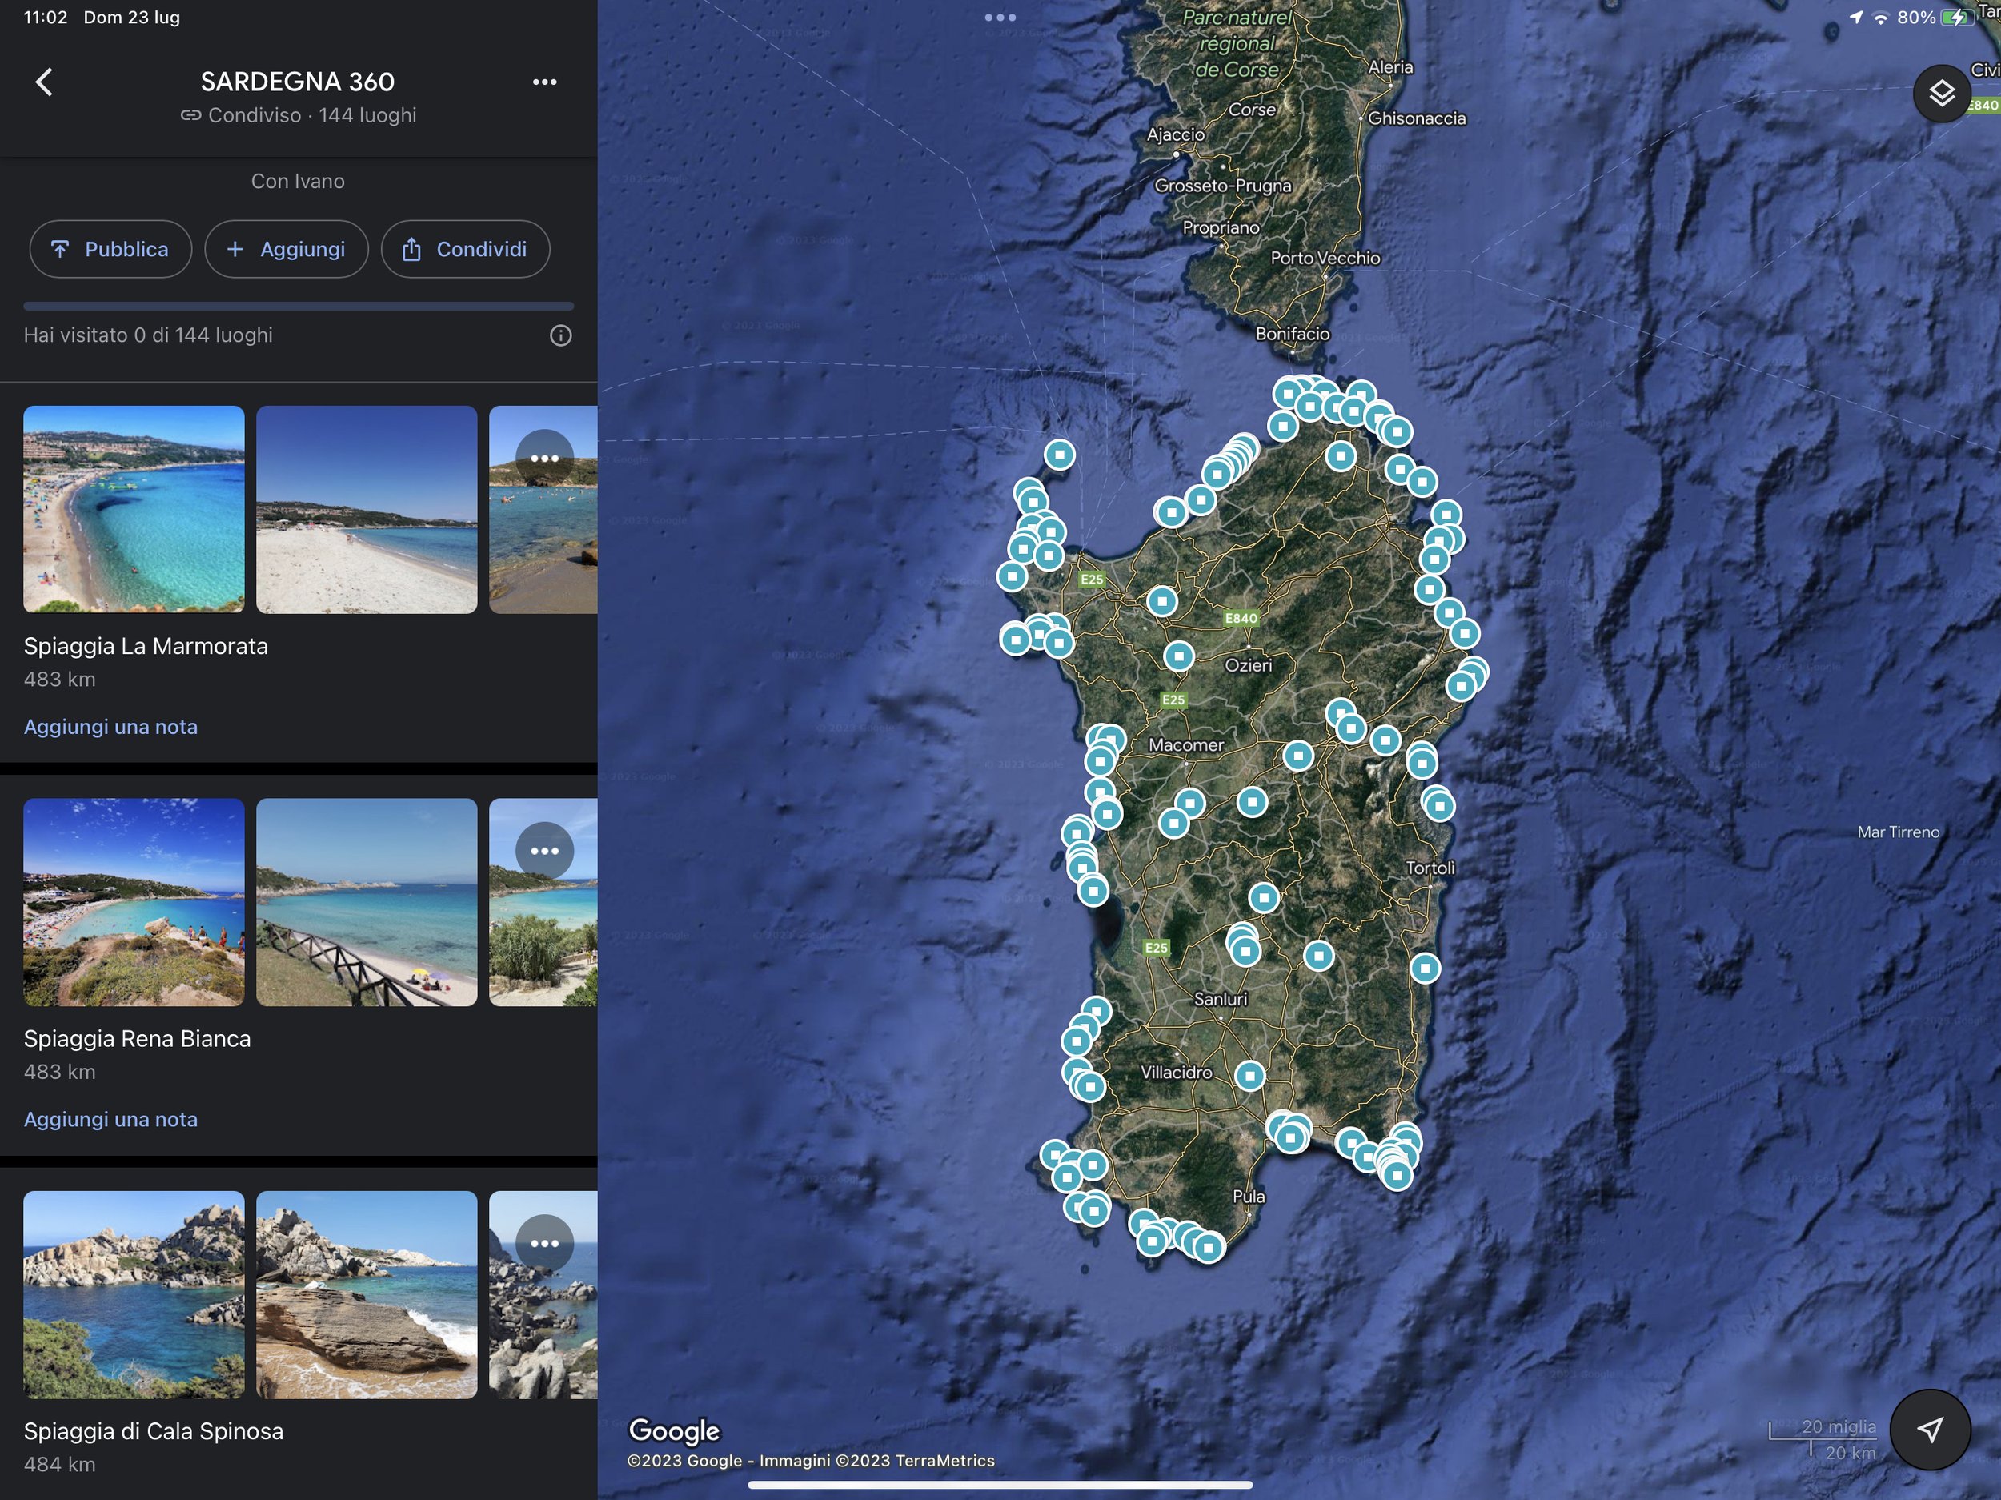The image size is (2001, 1500).
Task: Add a note to Spiaggia Rena Bianca
Action: pyautogui.click(x=110, y=1119)
